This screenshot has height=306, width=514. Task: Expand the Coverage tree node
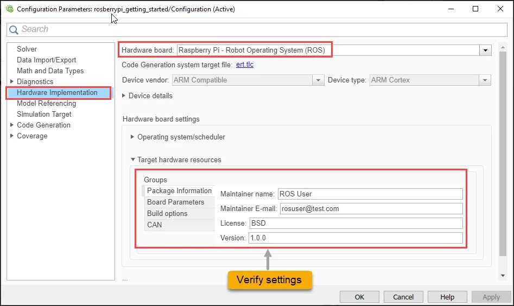(x=12, y=136)
